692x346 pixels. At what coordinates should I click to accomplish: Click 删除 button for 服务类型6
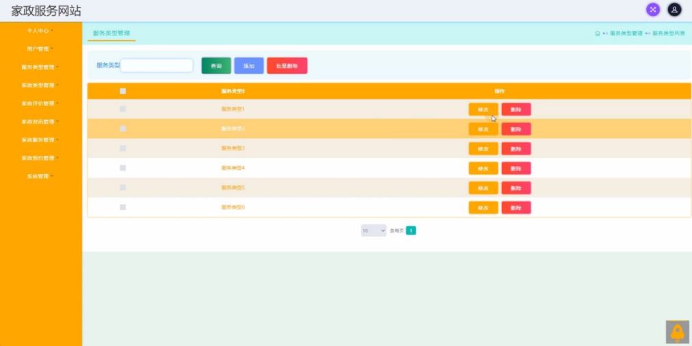coord(516,207)
